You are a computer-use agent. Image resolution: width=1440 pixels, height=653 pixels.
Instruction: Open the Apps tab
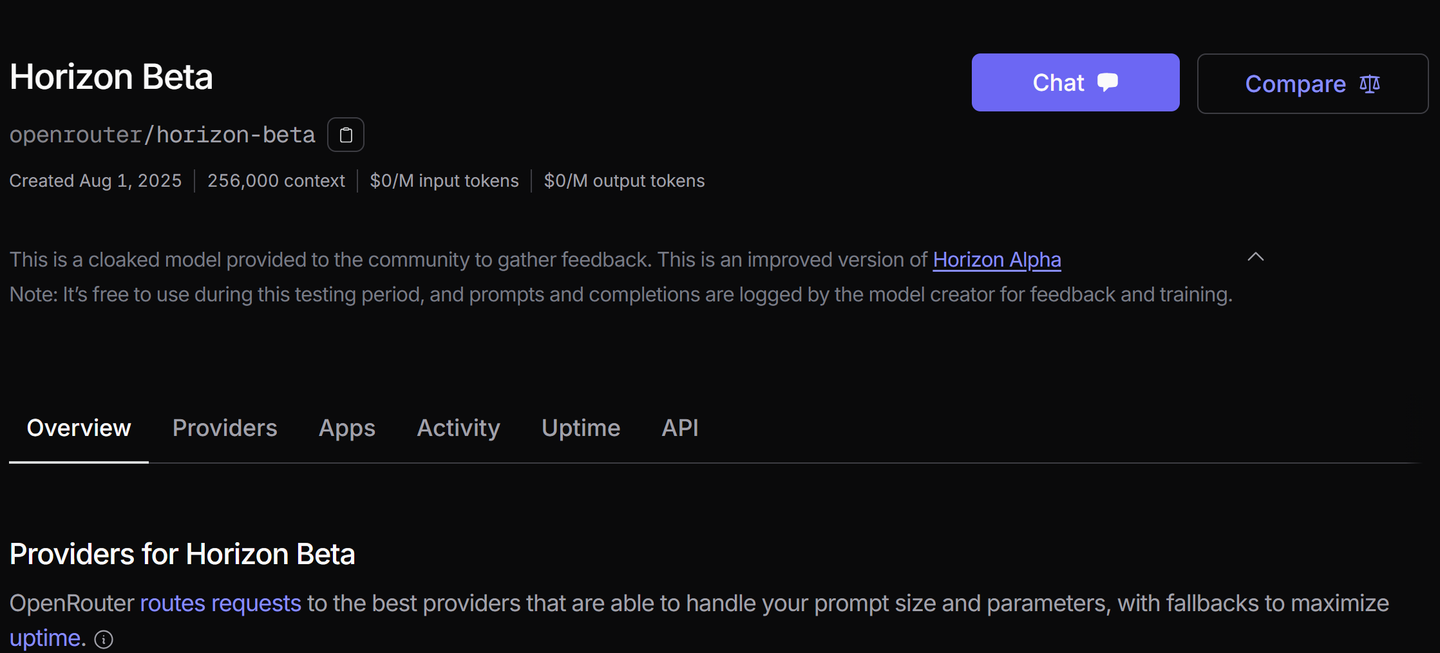coord(346,428)
